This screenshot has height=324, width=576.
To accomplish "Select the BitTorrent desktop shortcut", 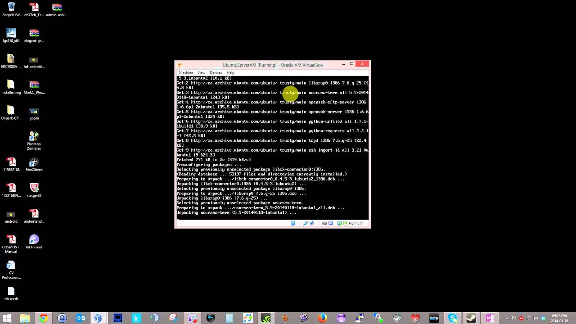I will 34,242.
